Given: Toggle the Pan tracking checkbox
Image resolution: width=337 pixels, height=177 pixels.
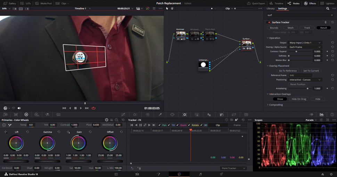Looking at the screenshot, I should coord(159,125).
